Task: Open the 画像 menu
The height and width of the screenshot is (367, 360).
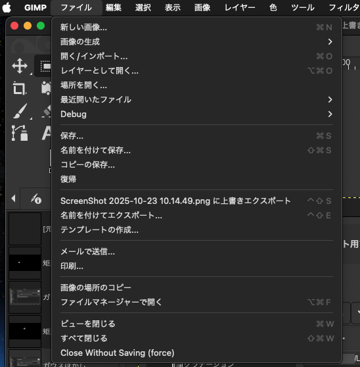Action: point(202,8)
